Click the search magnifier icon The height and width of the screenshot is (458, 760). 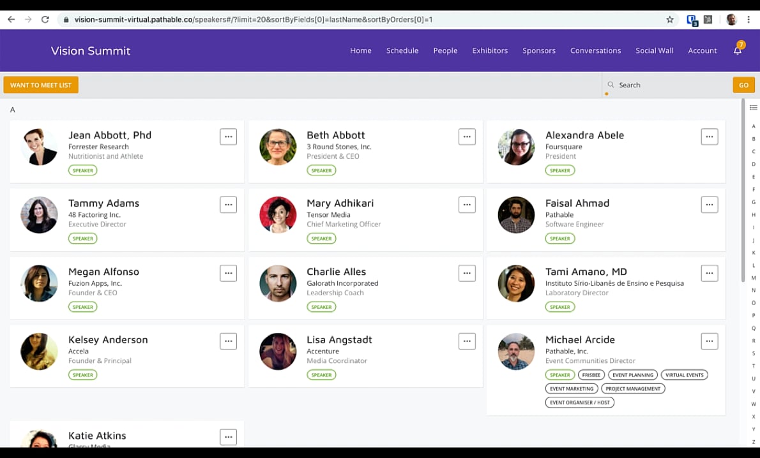click(x=611, y=85)
